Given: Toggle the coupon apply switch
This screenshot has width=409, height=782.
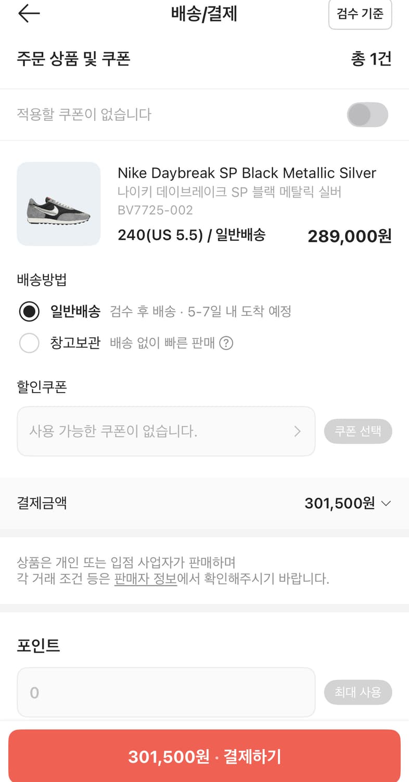Looking at the screenshot, I should [367, 115].
